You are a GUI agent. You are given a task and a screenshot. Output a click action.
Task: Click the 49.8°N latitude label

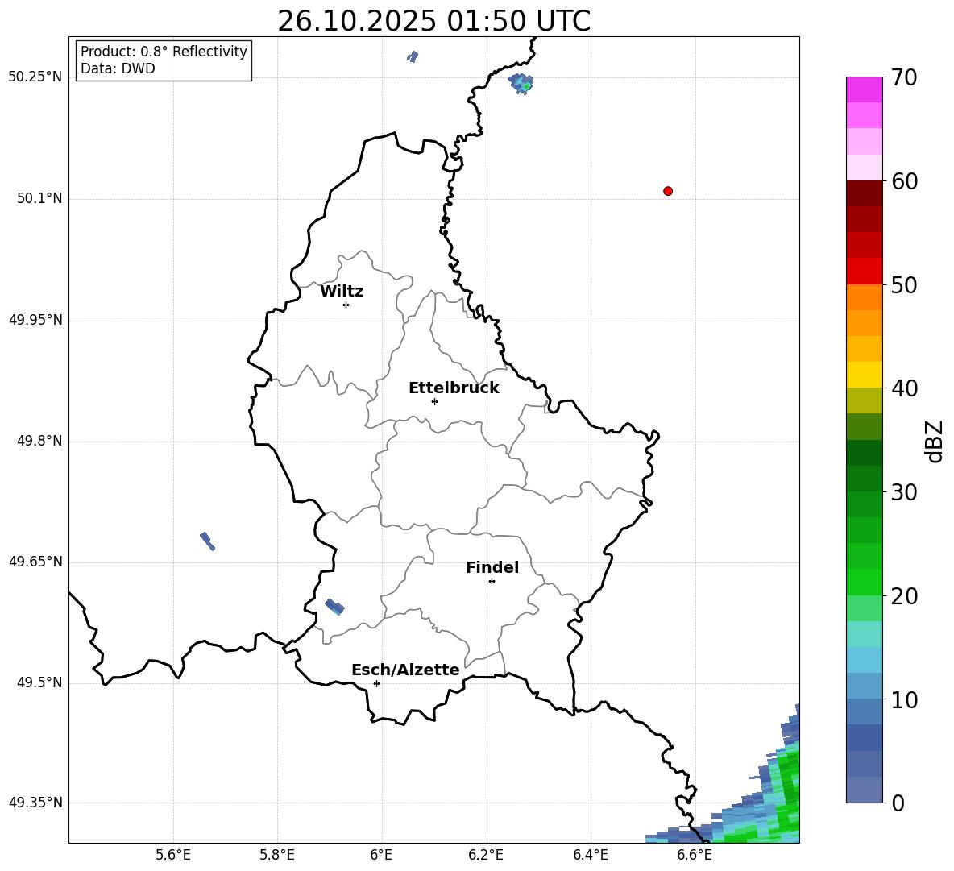(x=39, y=441)
